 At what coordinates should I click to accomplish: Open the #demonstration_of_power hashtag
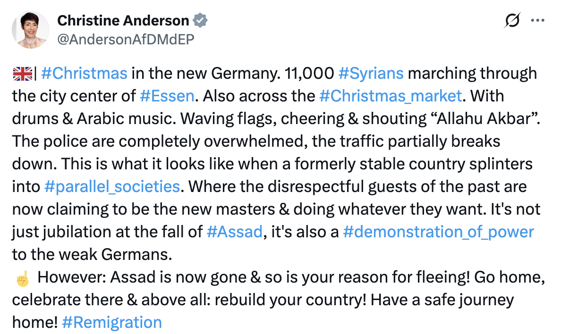click(x=438, y=232)
